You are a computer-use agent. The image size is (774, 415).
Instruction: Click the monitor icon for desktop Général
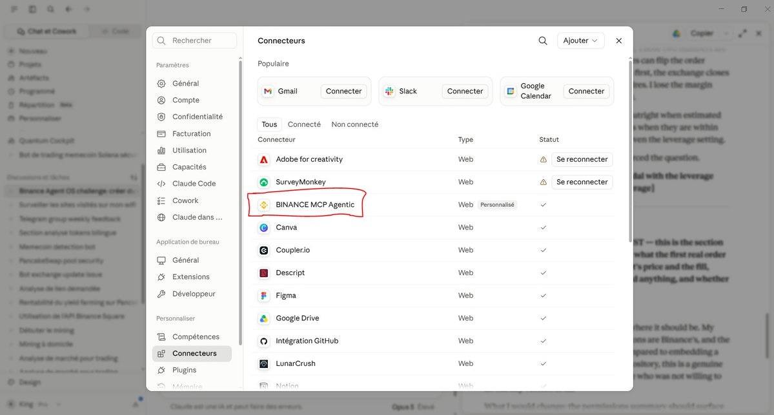click(161, 260)
